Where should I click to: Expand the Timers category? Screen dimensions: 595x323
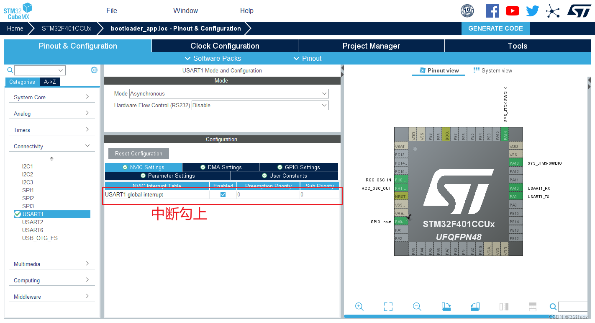pos(52,130)
